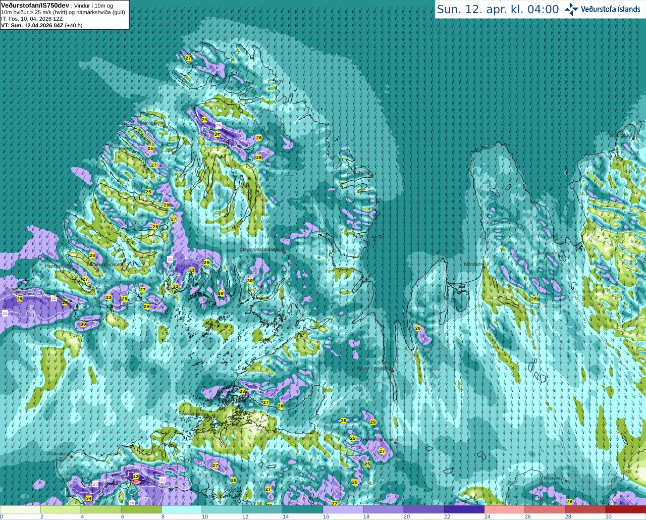Select the dark purple 22–24 legend swatch
The image size is (646, 520).
coord(464,509)
